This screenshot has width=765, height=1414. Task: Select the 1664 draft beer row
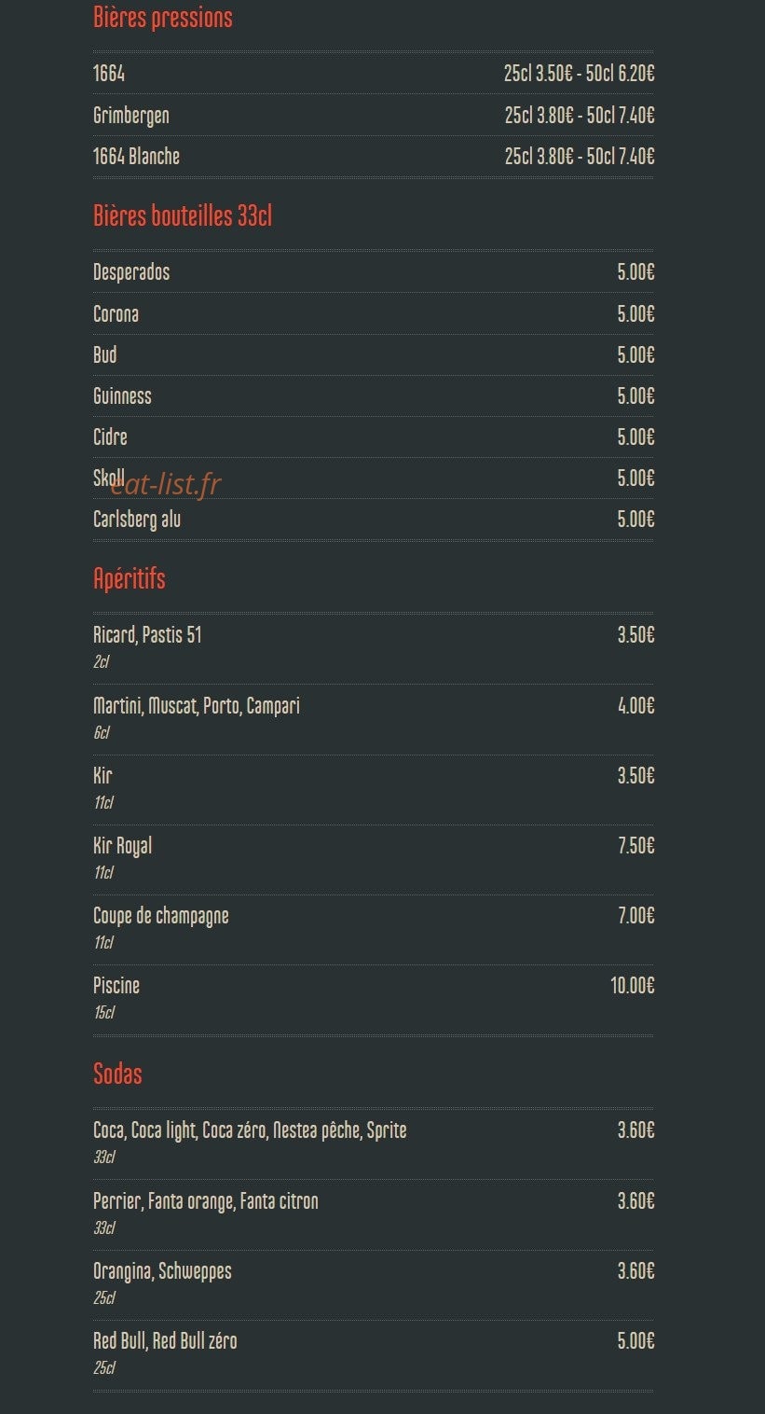373,73
